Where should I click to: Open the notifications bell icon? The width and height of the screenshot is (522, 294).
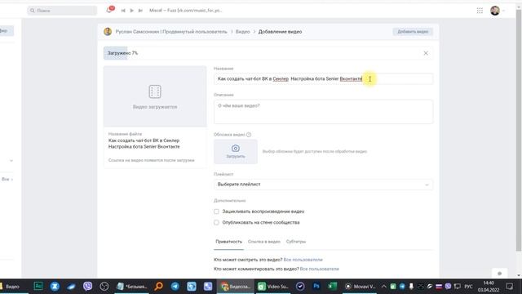pos(109,10)
